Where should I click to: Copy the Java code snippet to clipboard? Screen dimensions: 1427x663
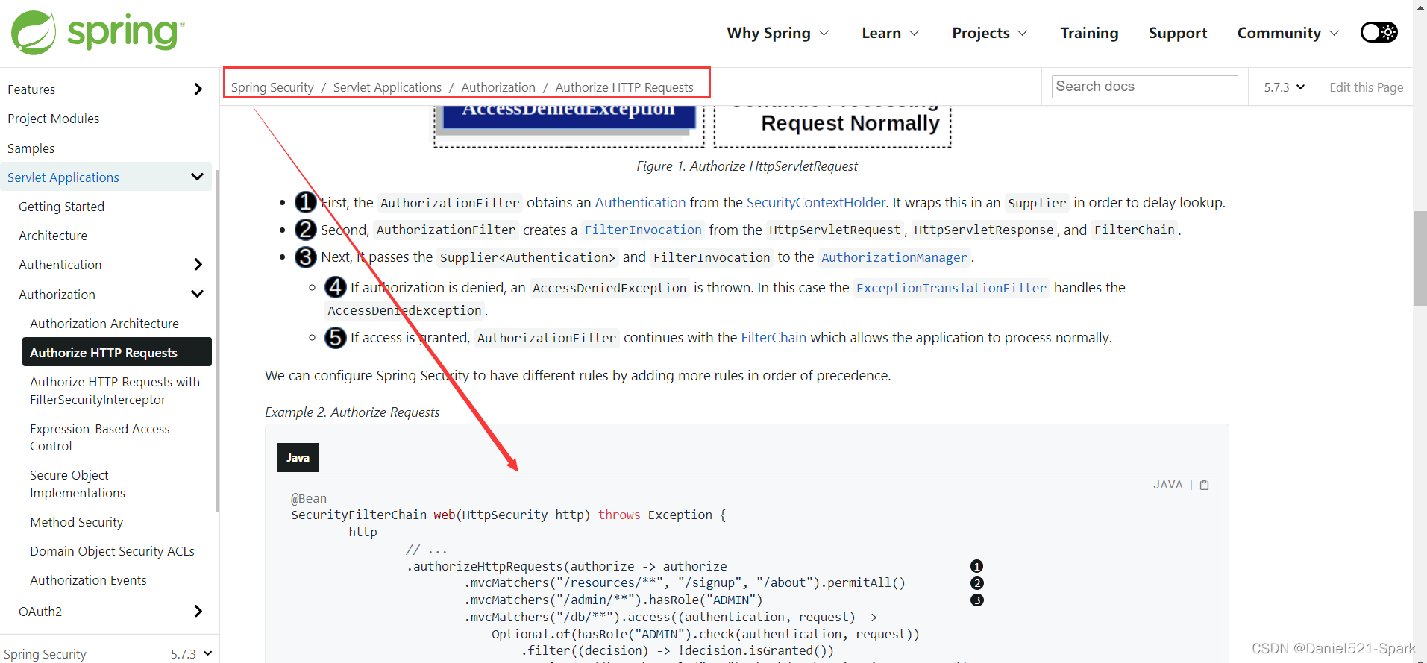1204,485
